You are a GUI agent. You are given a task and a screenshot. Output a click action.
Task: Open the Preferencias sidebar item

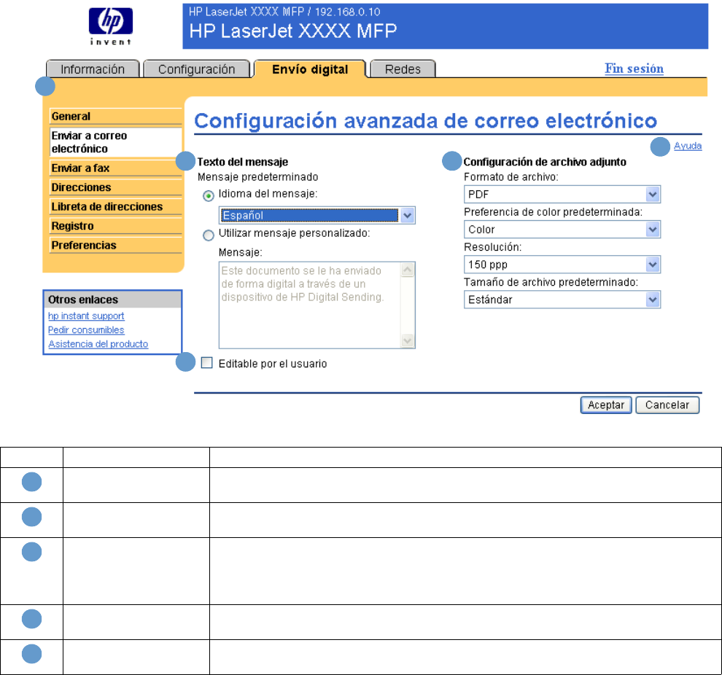pyautogui.click(x=115, y=245)
